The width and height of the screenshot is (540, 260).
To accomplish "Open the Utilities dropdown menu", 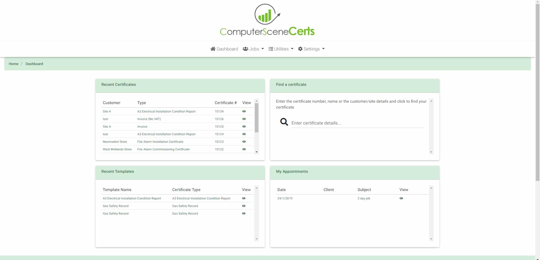I will [281, 49].
